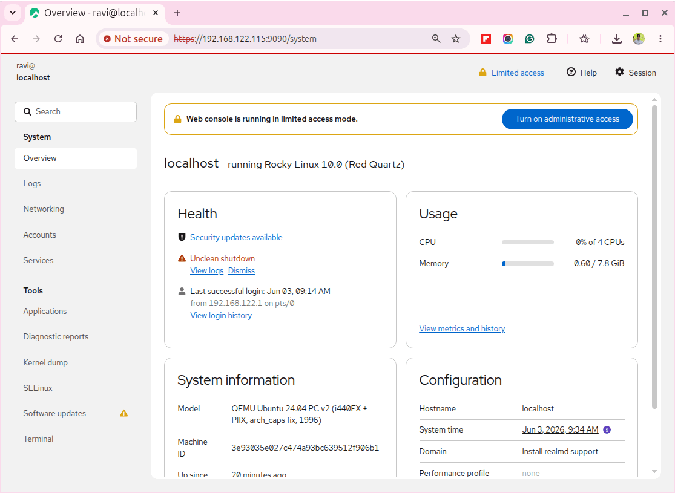Open the zoom magnifier in address bar
The image size is (675, 493).
[x=436, y=39]
